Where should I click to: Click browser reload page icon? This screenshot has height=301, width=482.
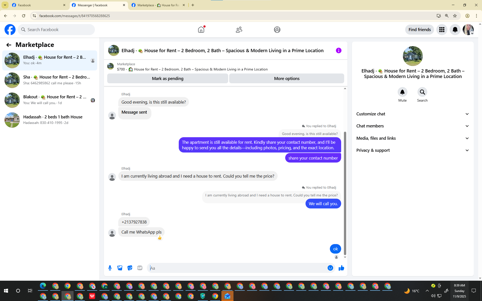click(x=24, y=16)
